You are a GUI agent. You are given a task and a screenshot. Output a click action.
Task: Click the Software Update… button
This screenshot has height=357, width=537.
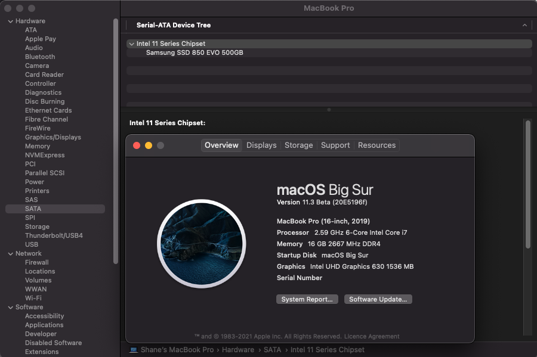378,299
